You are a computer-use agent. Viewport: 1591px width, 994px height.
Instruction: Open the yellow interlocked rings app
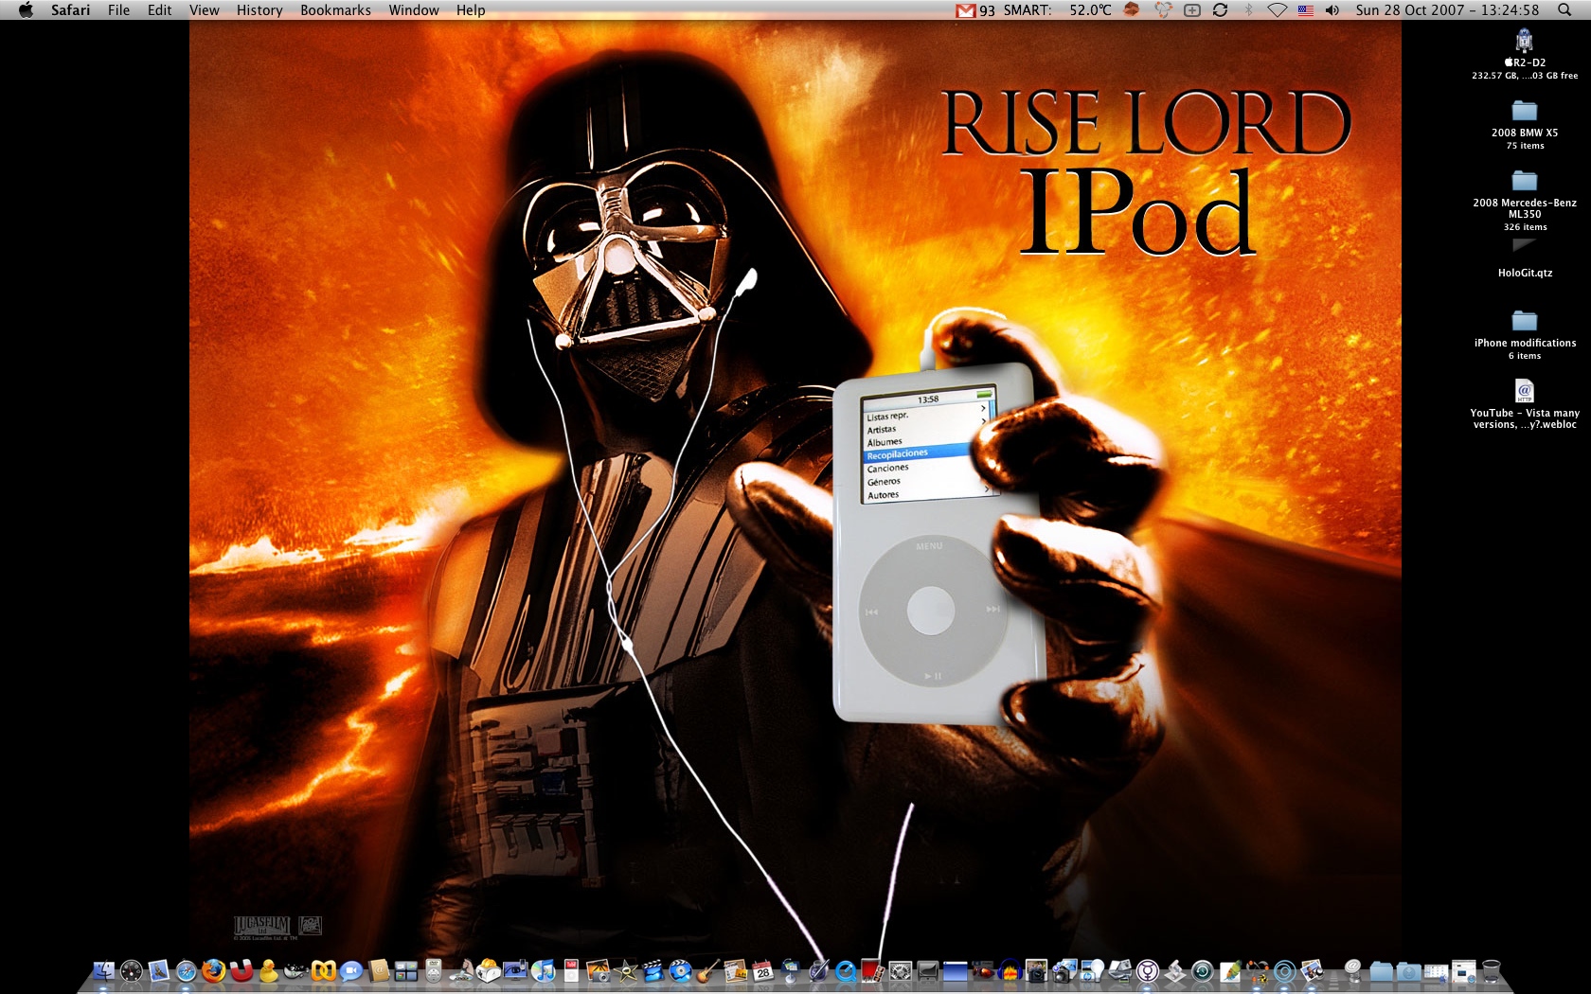(x=323, y=970)
